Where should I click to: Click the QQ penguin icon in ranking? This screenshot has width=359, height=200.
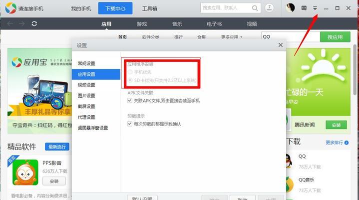pos(289,161)
